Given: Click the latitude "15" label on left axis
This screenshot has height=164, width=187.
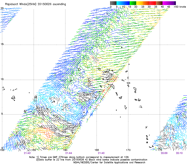Looking at the screenshot, I should point(2,44).
